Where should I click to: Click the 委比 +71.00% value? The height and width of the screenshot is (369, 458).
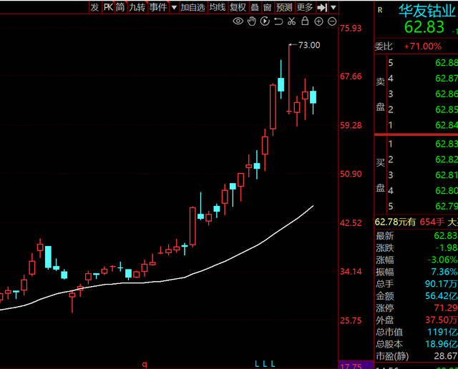pos(423,46)
